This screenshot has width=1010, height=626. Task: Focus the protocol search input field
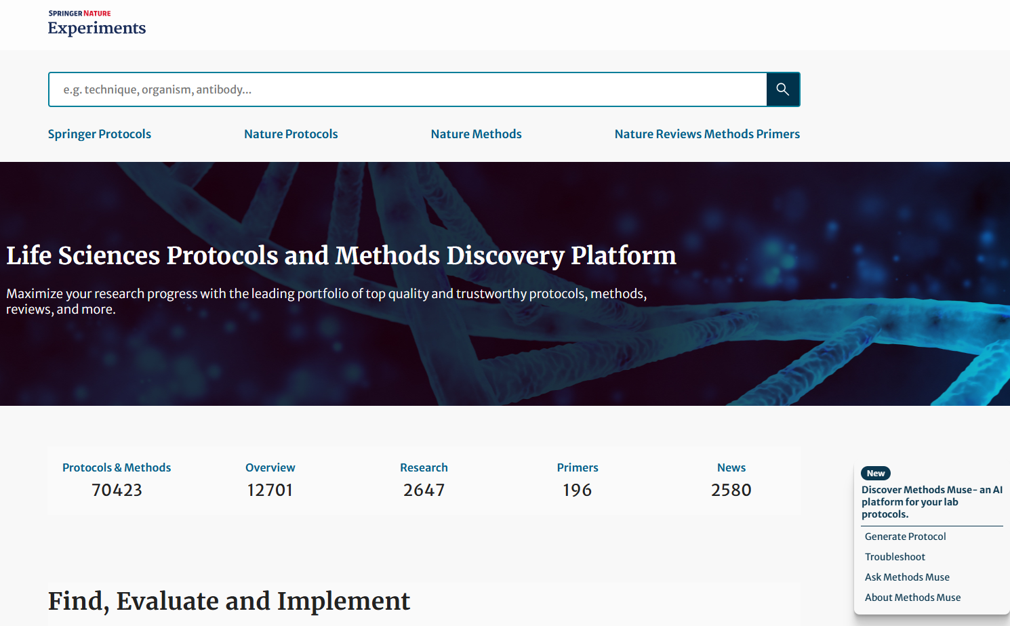tap(407, 89)
